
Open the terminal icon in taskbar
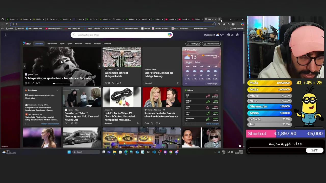point(148,152)
